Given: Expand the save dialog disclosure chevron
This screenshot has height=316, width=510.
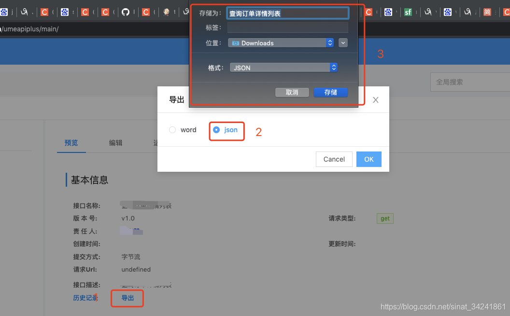Looking at the screenshot, I should coord(343,42).
